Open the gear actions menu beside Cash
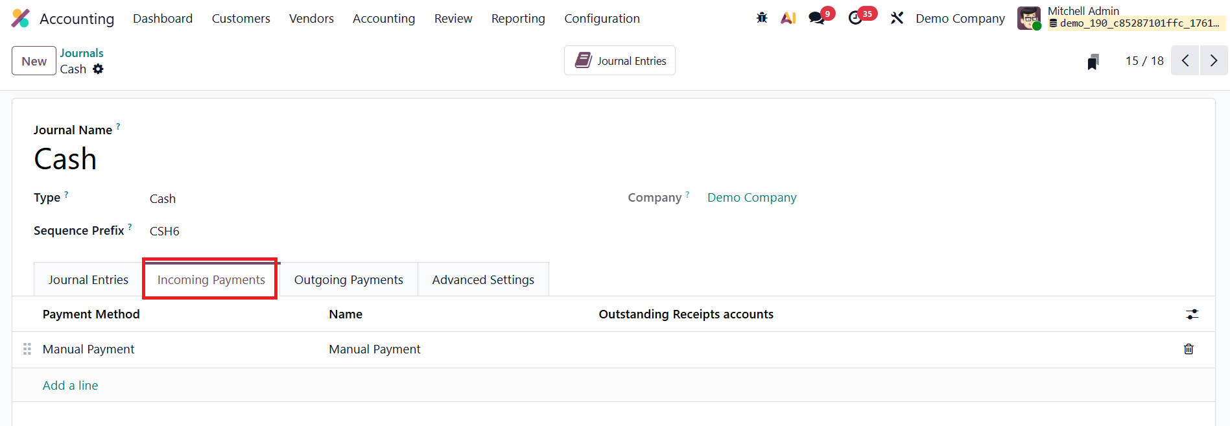 [98, 69]
